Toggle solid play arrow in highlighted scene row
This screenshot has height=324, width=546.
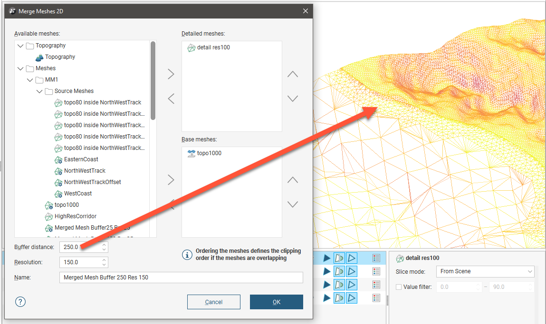pos(327,258)
